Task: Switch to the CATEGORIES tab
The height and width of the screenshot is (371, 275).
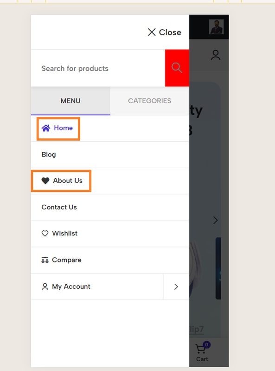Action: point(149,101)
